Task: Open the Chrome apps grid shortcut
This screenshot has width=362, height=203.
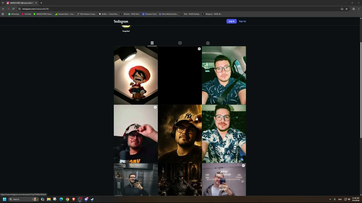Action: [x=3, y=14]
